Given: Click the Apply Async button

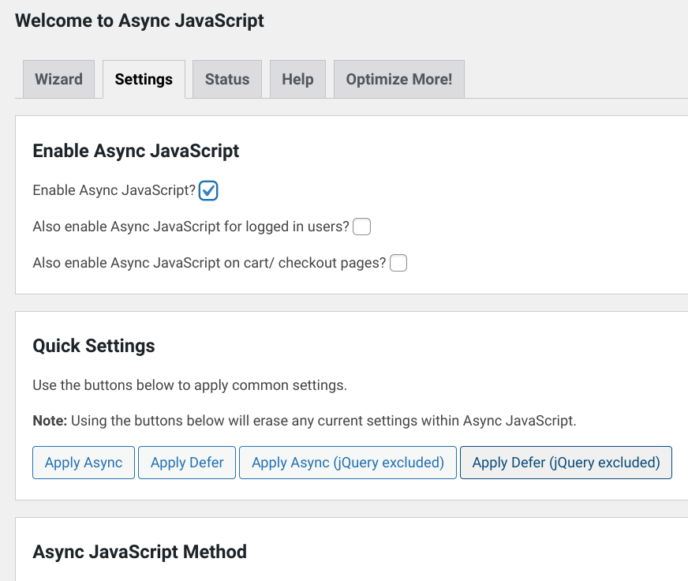Looking at the screenshot, I should [x=84, y=463].
